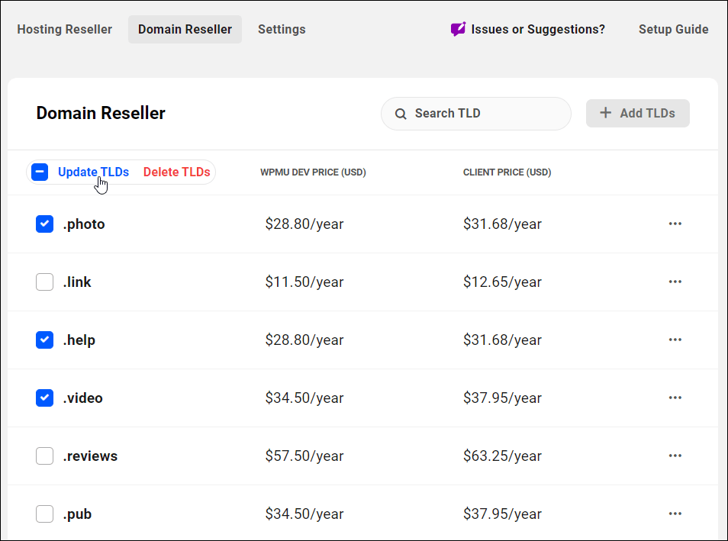This screenshot has height=541, width=728.
Task: Switch to the Hosting Reseller tab
Action: tap(64, 29)
